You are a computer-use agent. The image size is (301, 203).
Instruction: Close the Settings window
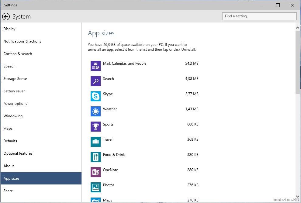coord(292,5)
